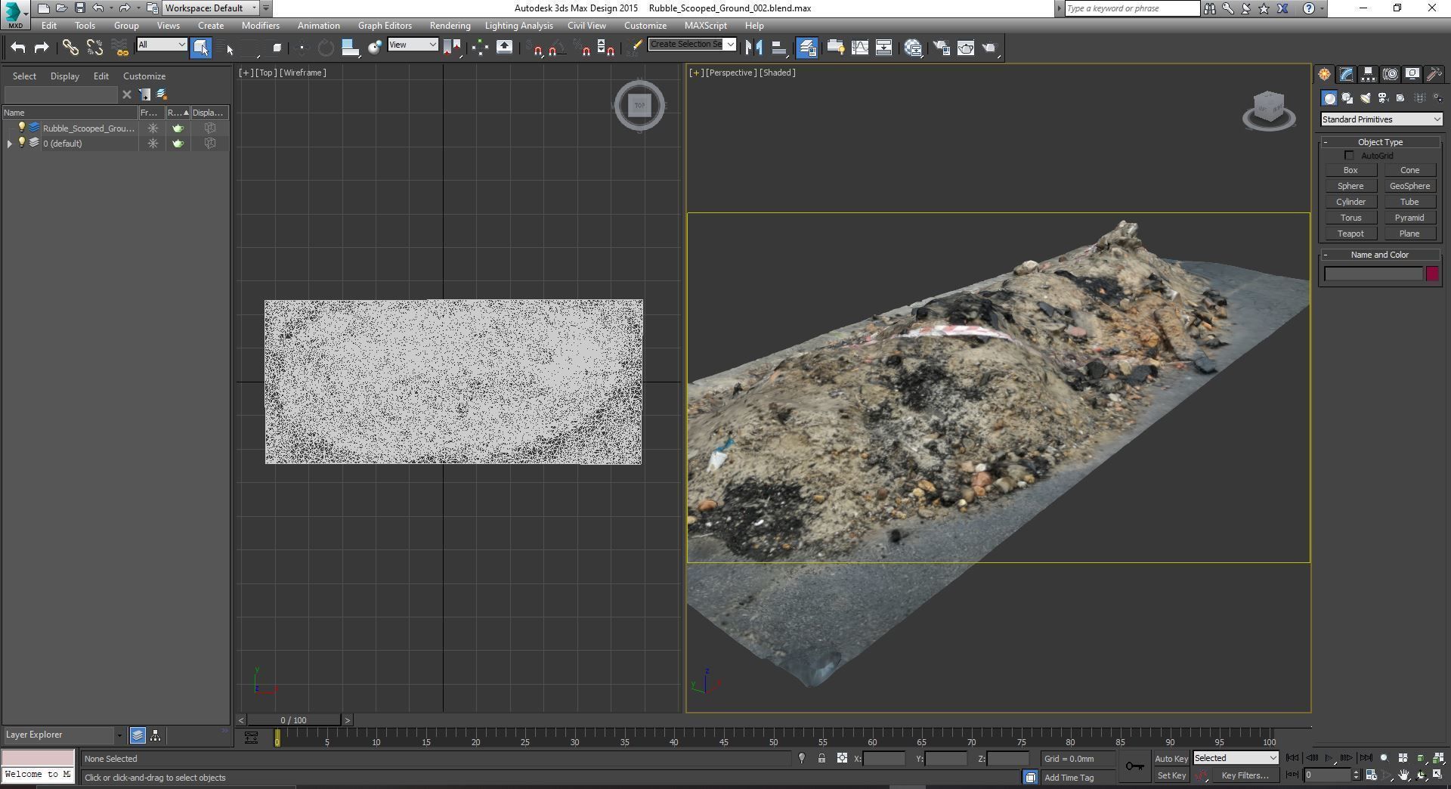The height and width of the screenshot is (789, 1451).
Task: Toggle the Layer Explorer toolbar button
Action: (x=807, y=48)
